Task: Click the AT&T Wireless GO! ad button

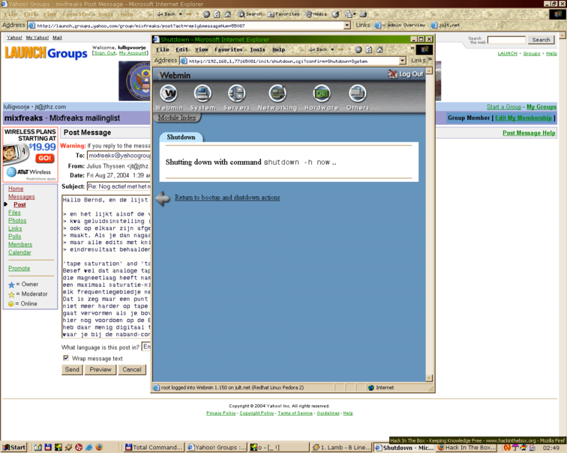Action: [45, 158]
